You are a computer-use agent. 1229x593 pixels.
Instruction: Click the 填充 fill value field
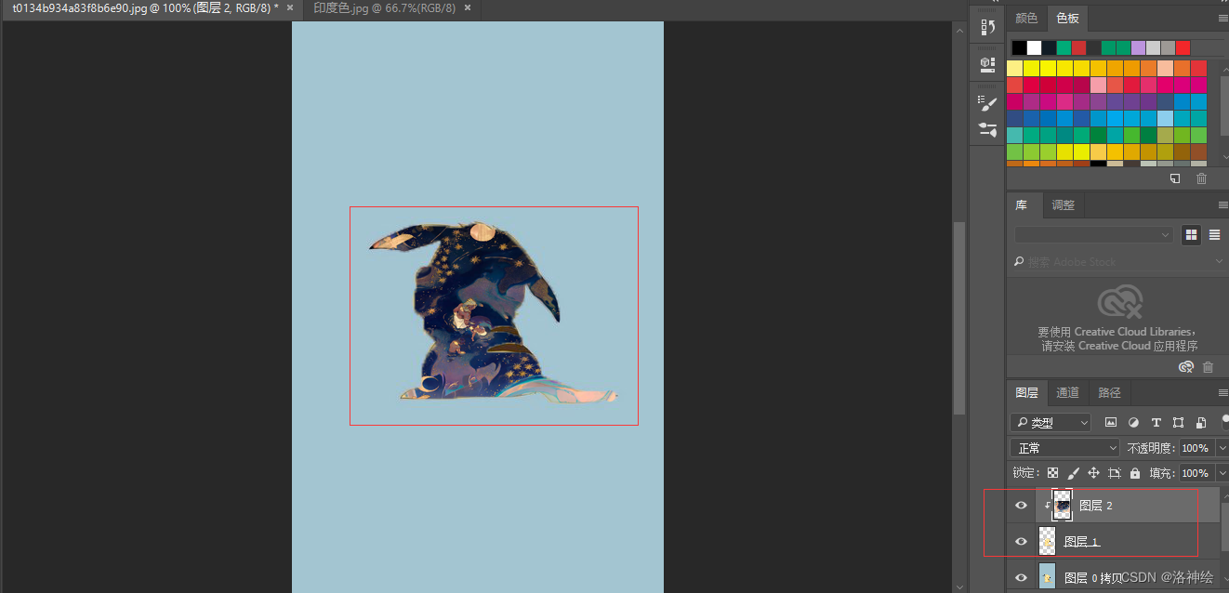[x=1196, y=473]
